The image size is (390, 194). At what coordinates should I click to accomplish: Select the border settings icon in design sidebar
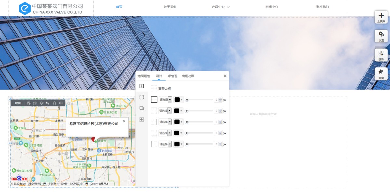142,86
